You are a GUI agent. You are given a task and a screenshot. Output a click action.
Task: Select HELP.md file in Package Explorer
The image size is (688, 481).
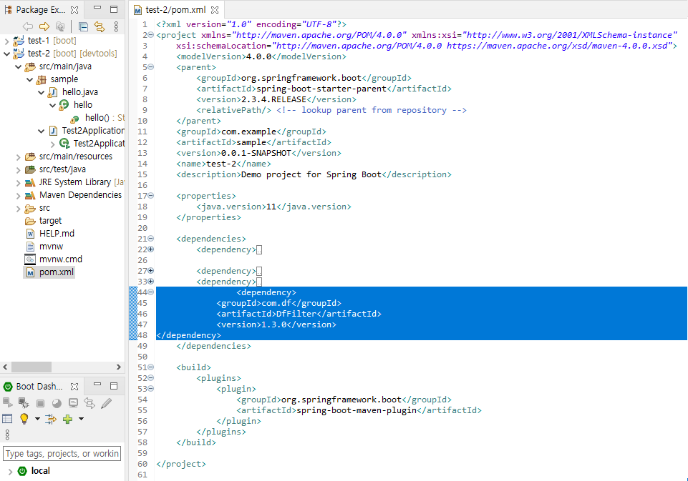click(57, 234)
